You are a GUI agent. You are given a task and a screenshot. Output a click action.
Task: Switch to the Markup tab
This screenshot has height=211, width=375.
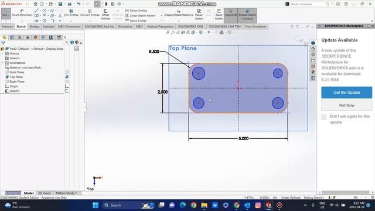34,26
